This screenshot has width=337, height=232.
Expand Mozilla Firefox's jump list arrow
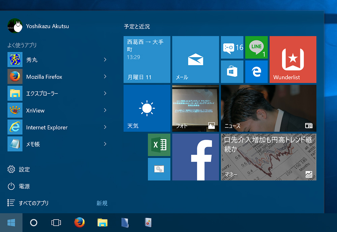point(105,77)
